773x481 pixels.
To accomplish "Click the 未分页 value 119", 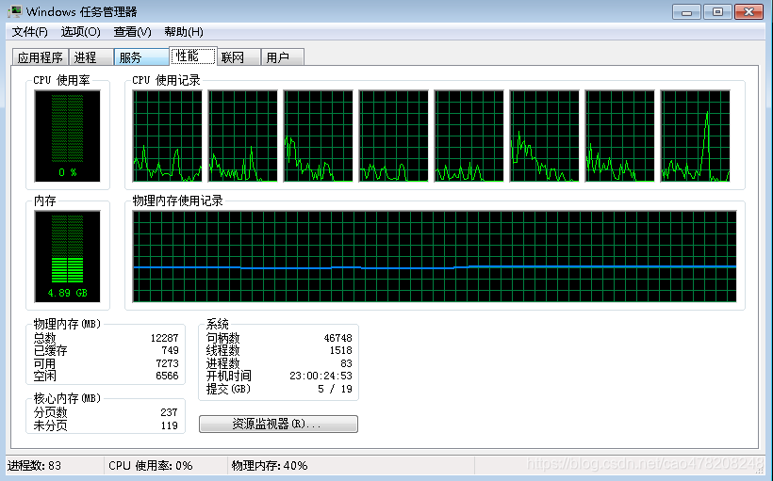I will tap(169, 425).
